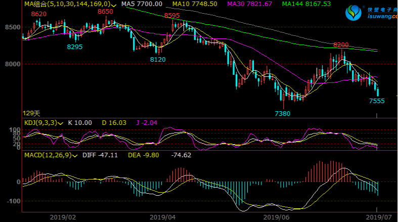Click the 129天 period label
Image resolution: width=398 pixels, height=222 pixels.
coord(31,113)
